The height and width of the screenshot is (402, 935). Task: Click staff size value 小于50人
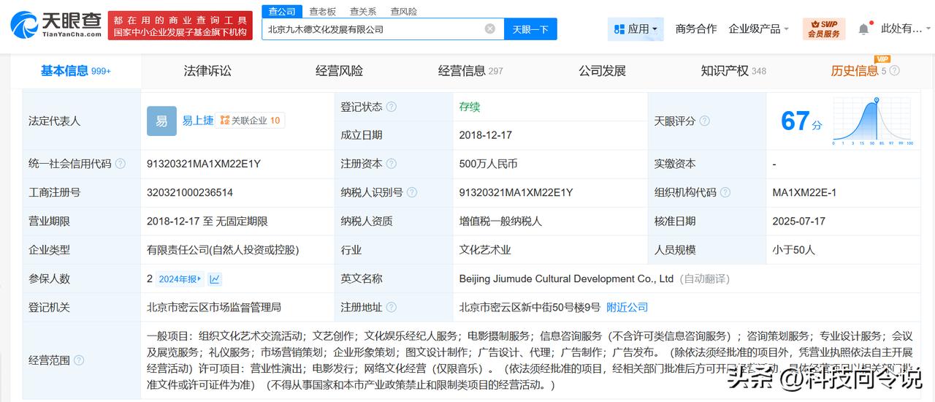pos(793,250)
